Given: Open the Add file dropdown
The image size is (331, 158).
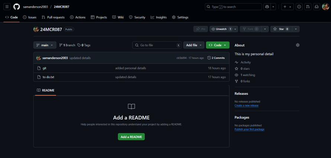Looking at the screenshot, I should point(194,45).
